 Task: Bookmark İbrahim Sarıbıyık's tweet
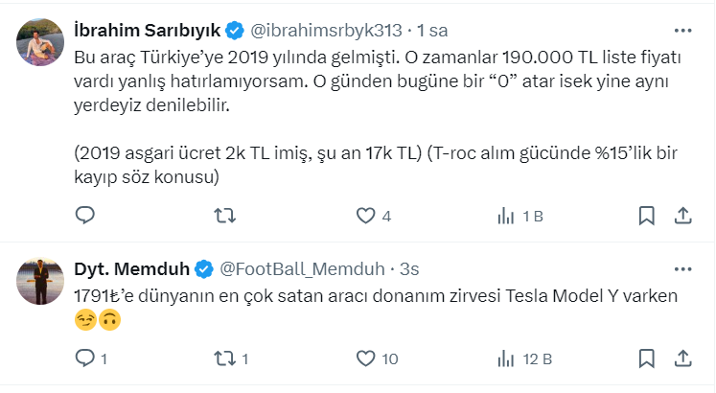point(648,217)
